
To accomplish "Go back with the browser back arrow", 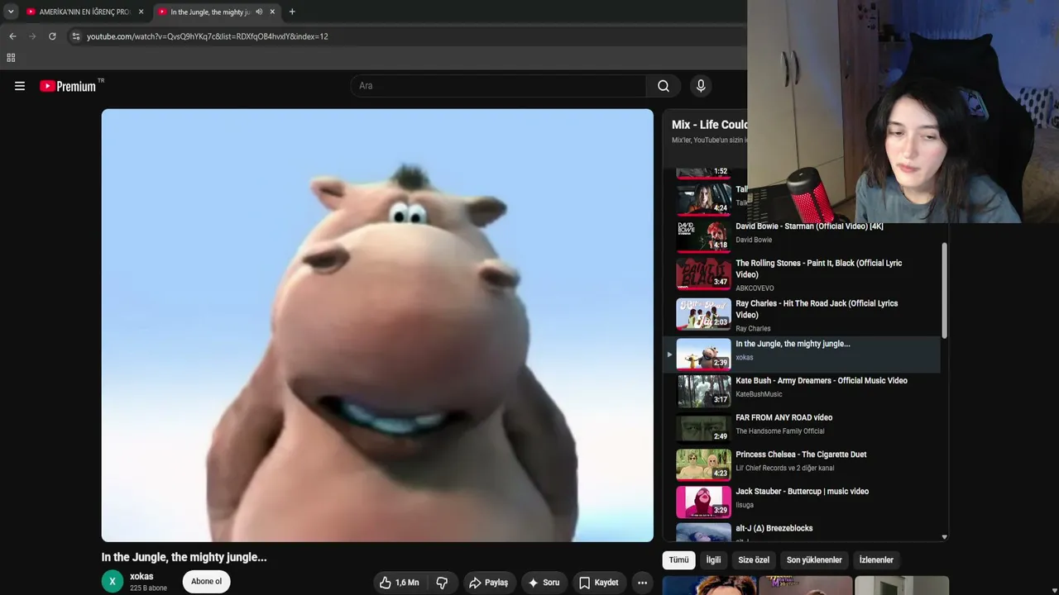I will (x=12, y=36).
